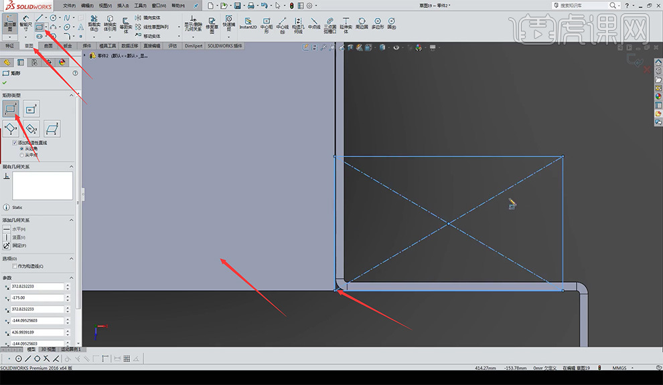Select From Midpoints (从中点) radio button

[x=22, y=155]
